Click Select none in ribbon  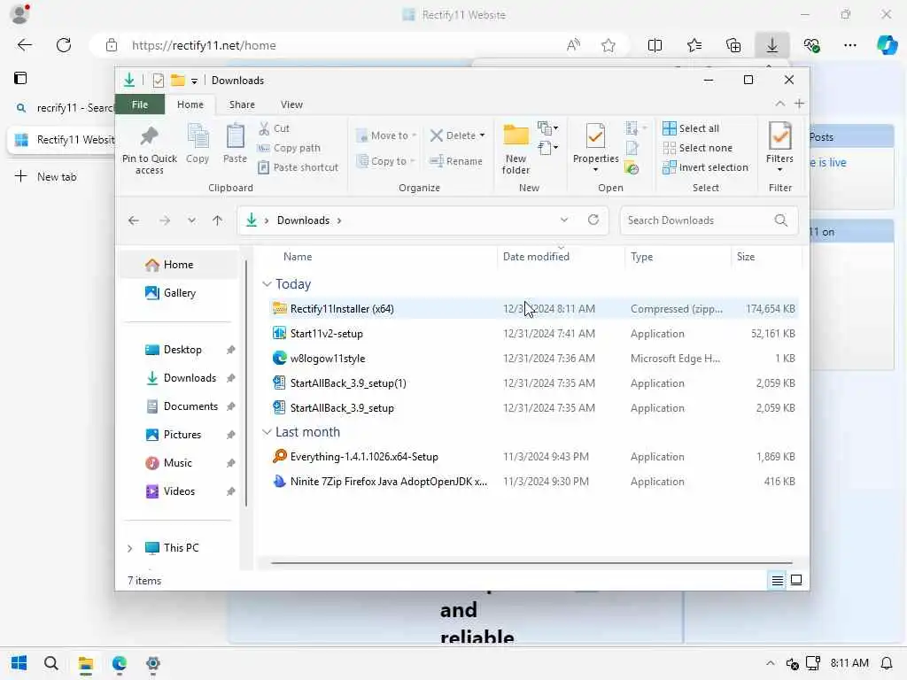coord(698,148)
